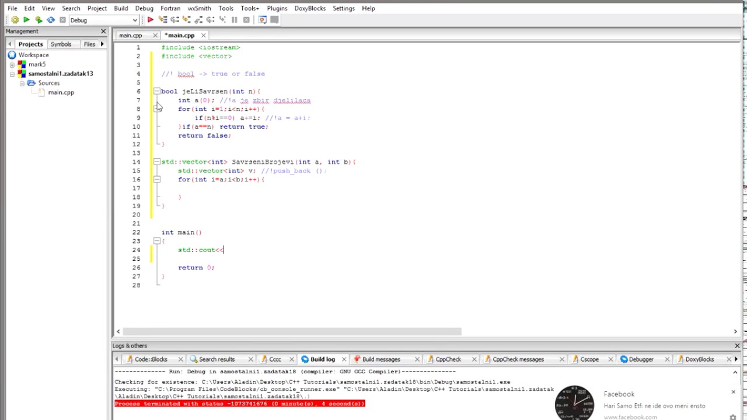This screenshot has width=747, height=420.
Task: Open Cccc log tab
Action: pos(275,359)
